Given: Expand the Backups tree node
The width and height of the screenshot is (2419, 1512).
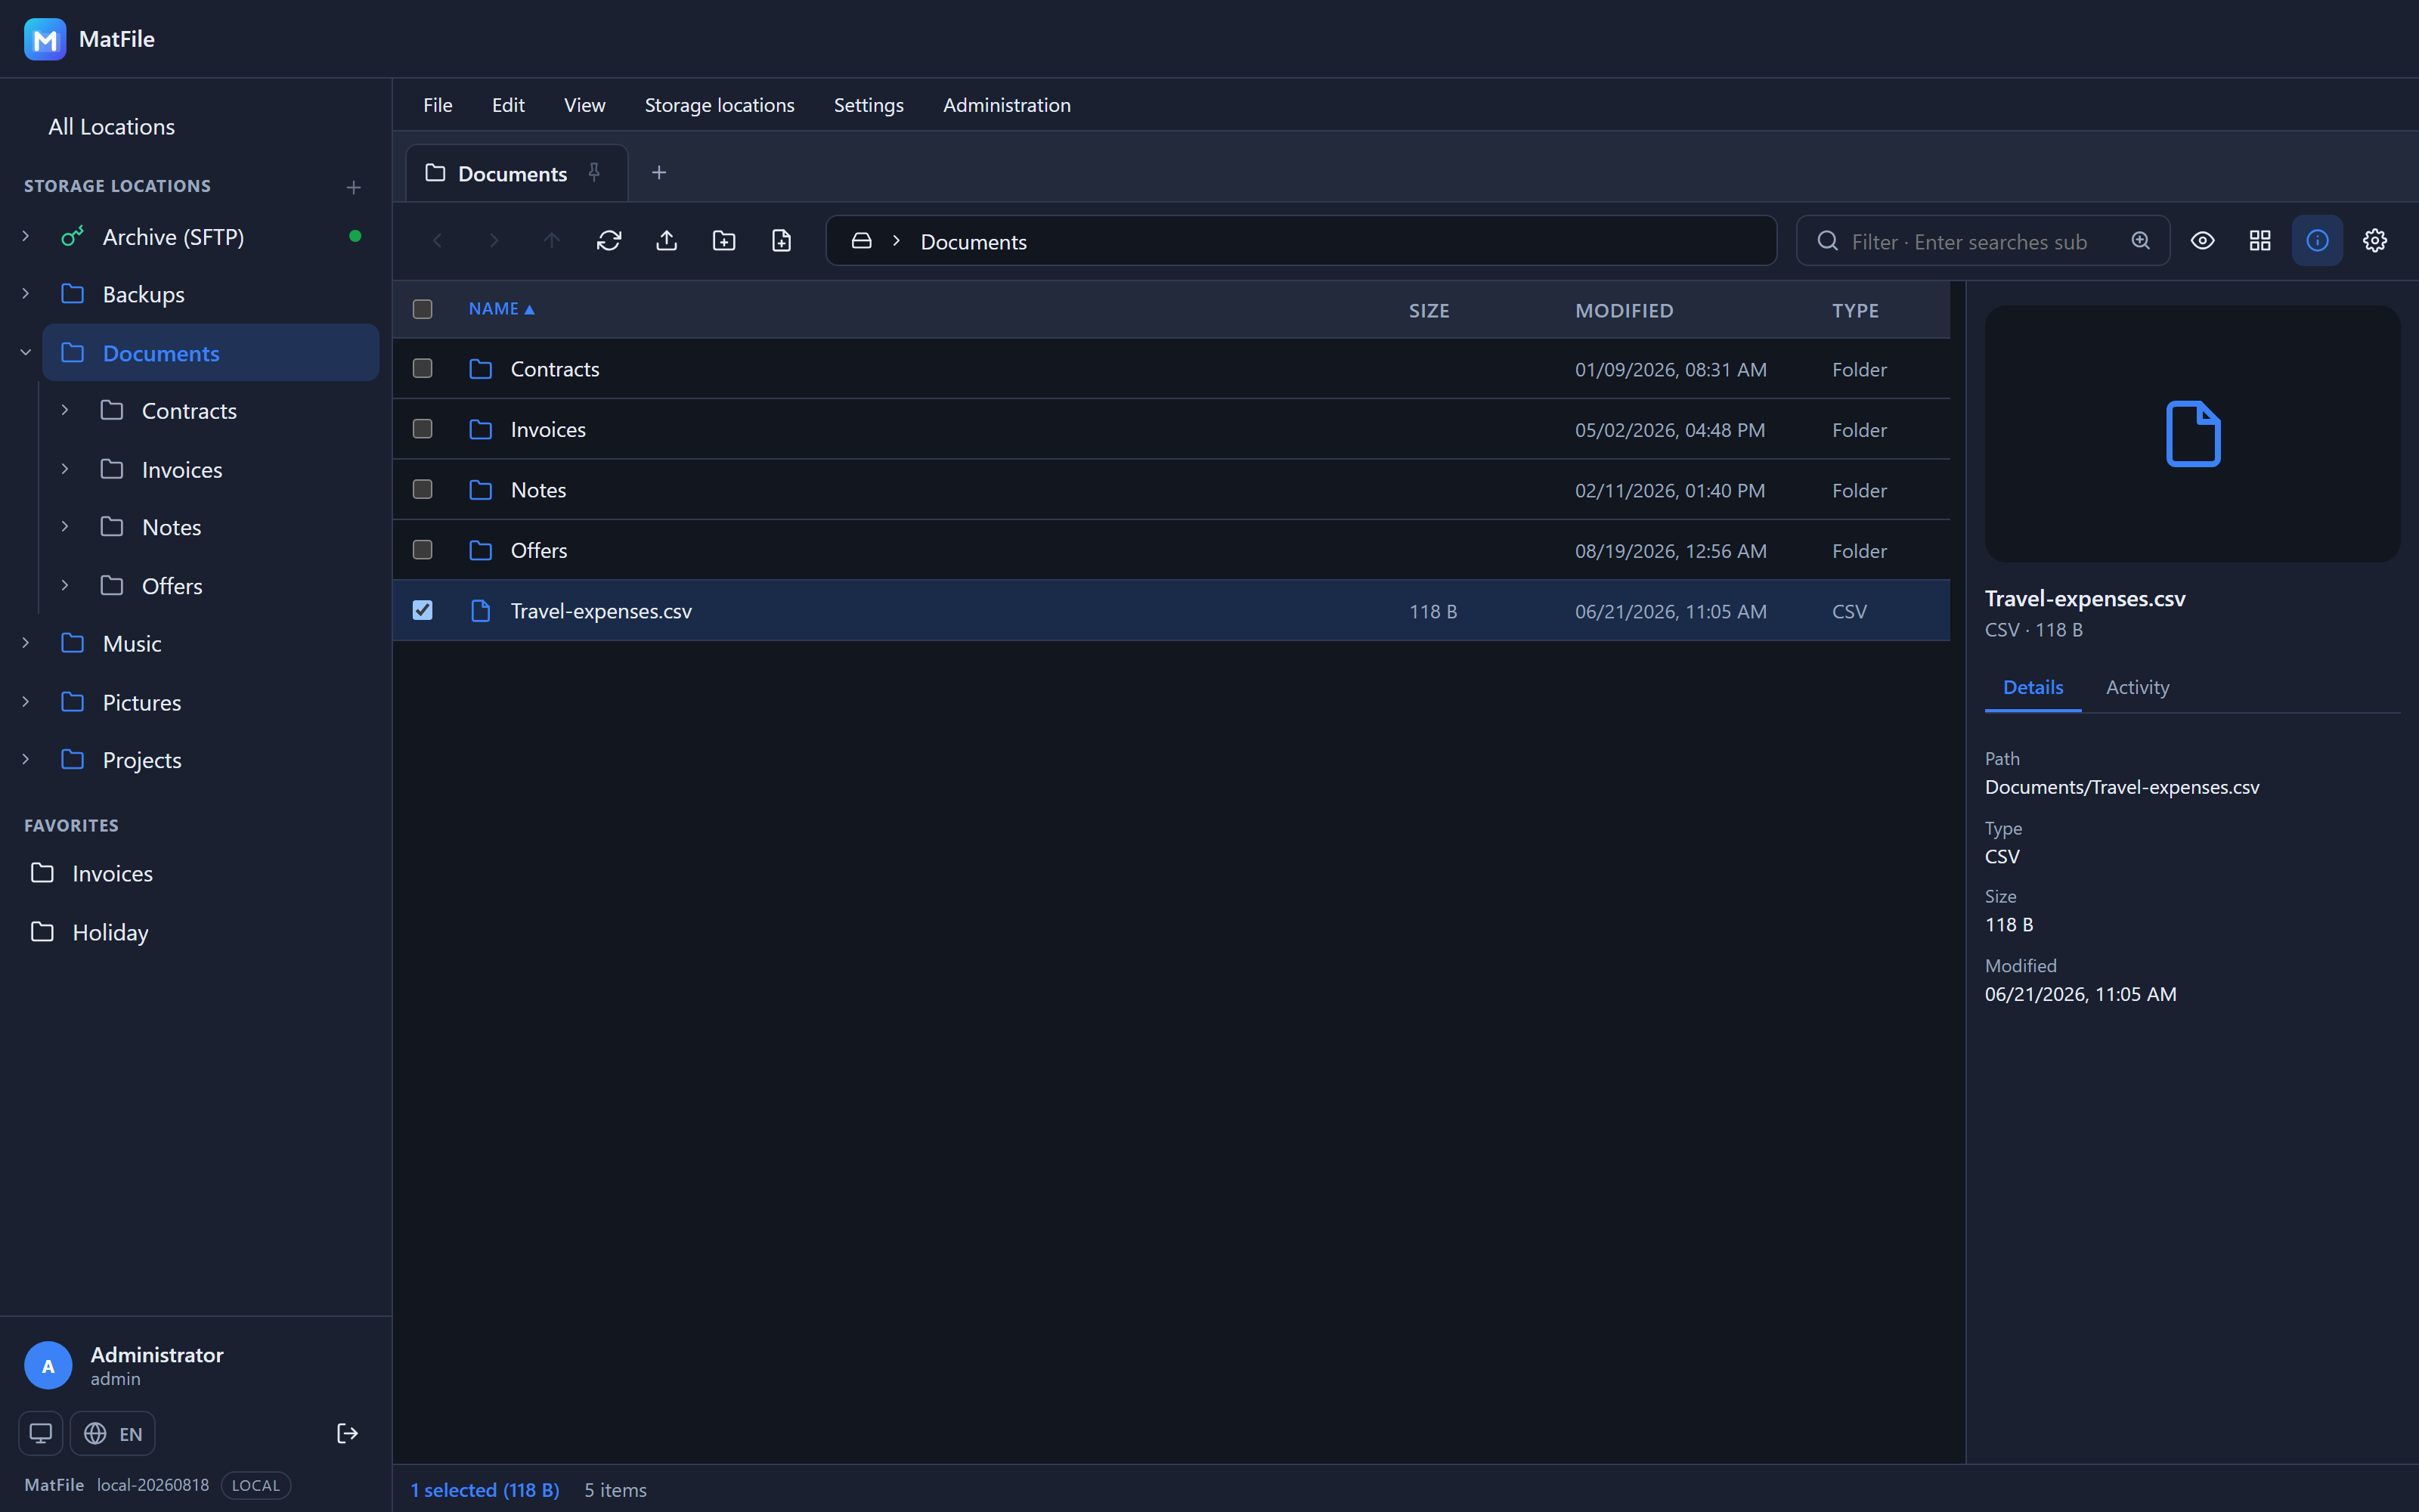Looking at the screenshot, I should point(26,294).
